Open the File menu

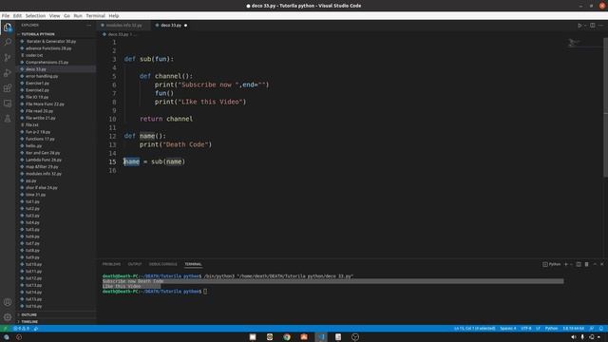pos(6,16)
